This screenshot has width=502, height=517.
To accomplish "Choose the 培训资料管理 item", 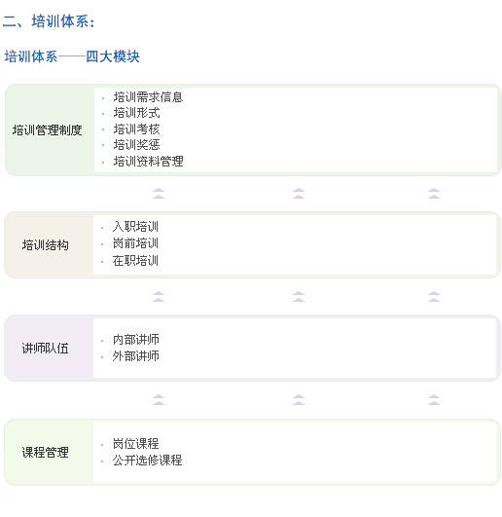I will (x=148, y=162).
